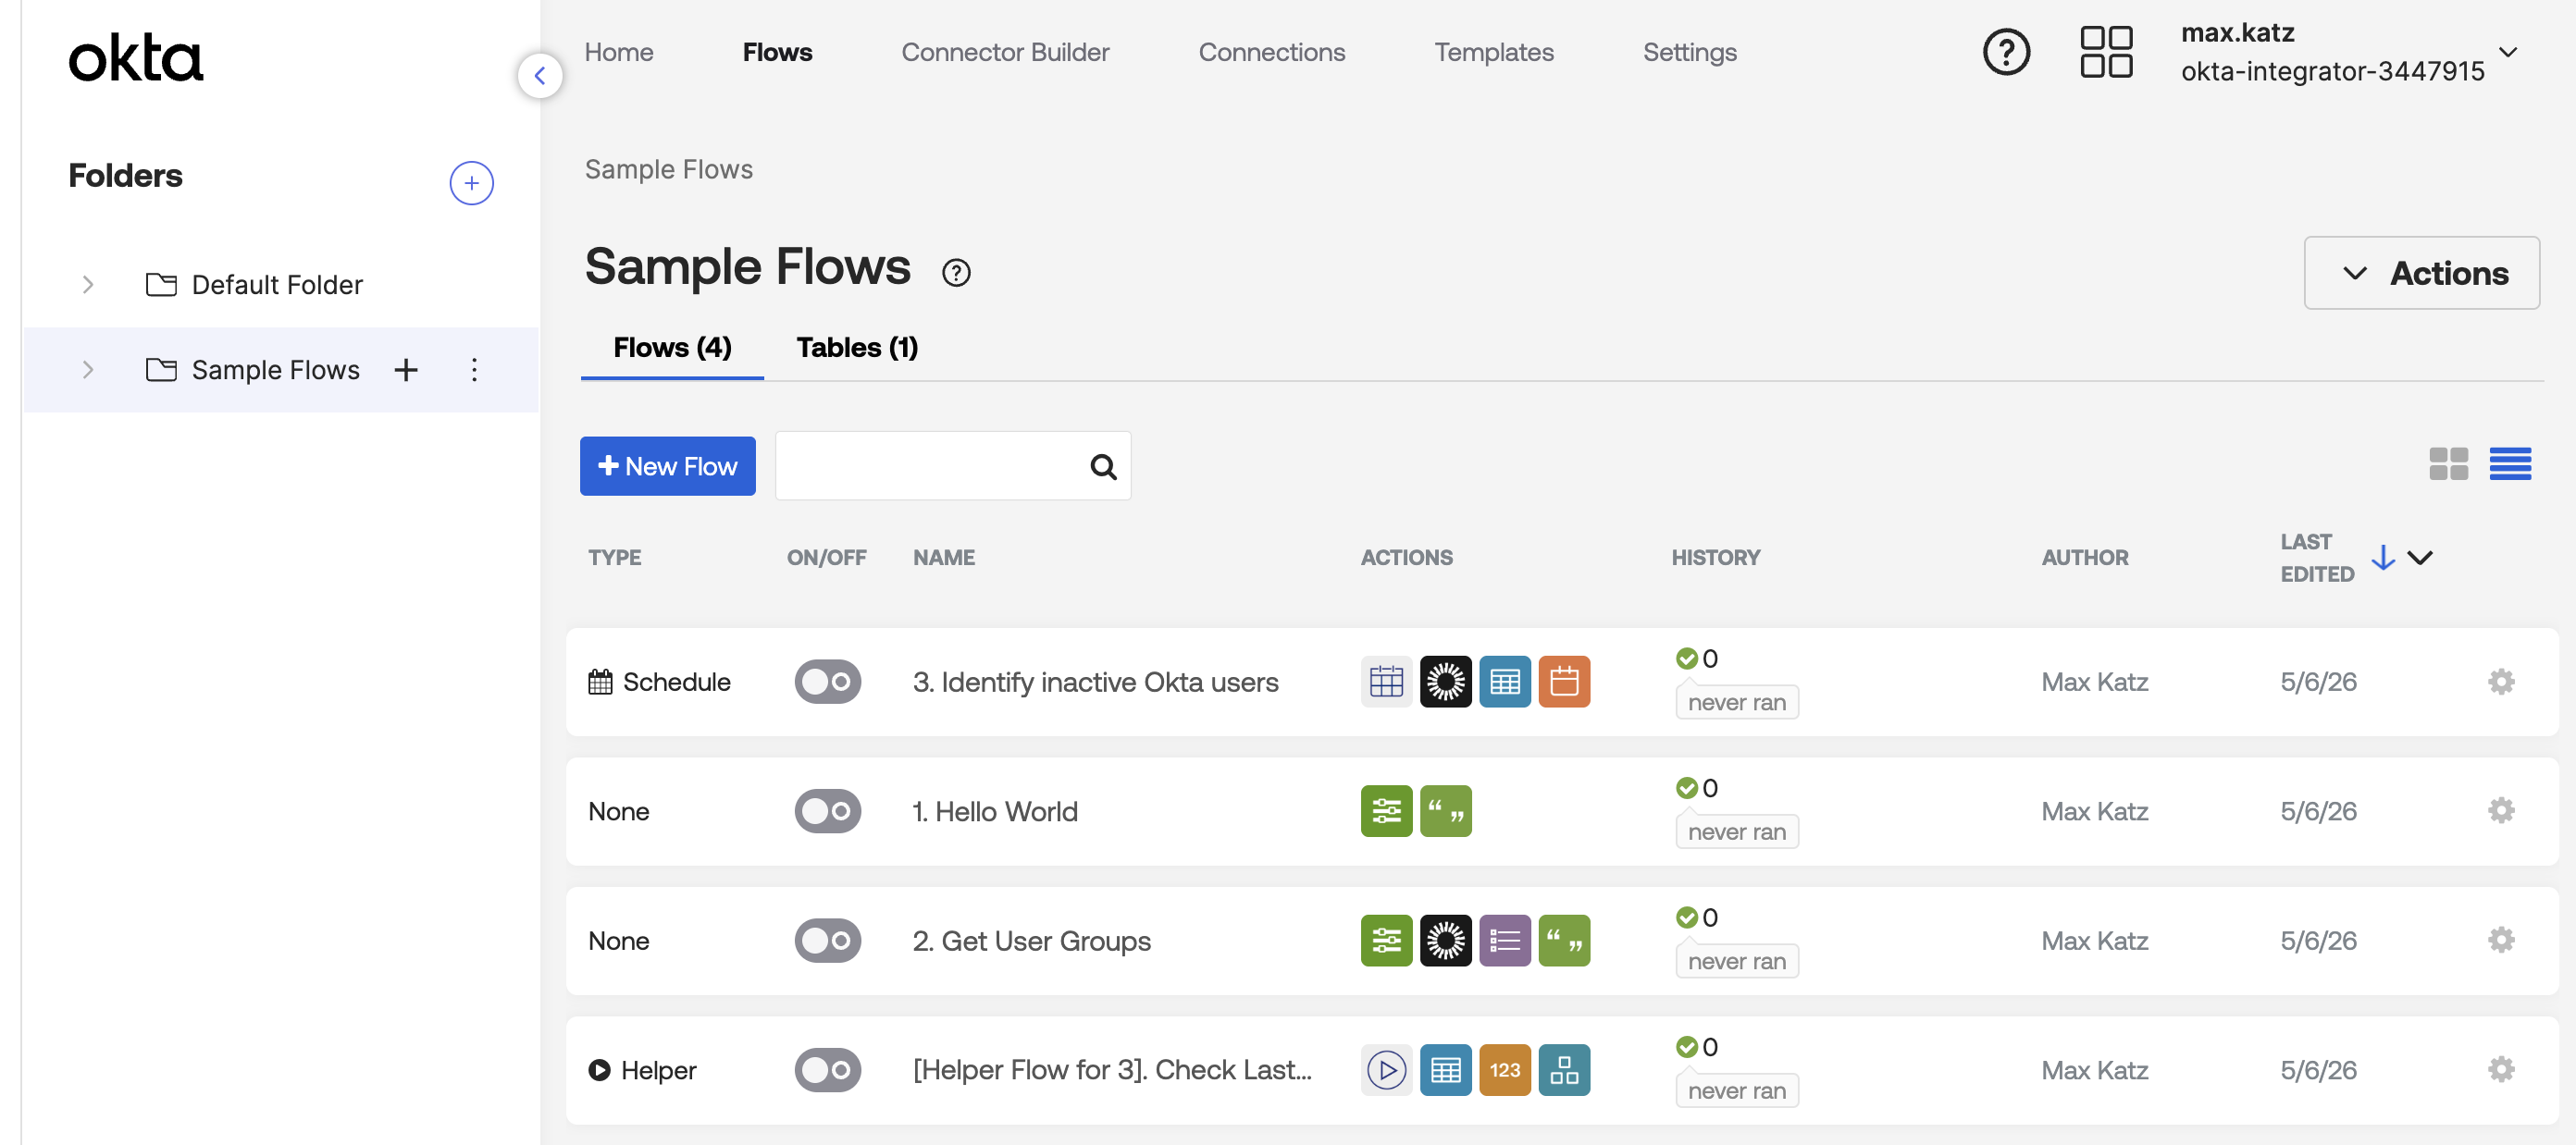Select the Flows (4) tab
Screen dimensions: 2576x1145
672,348
